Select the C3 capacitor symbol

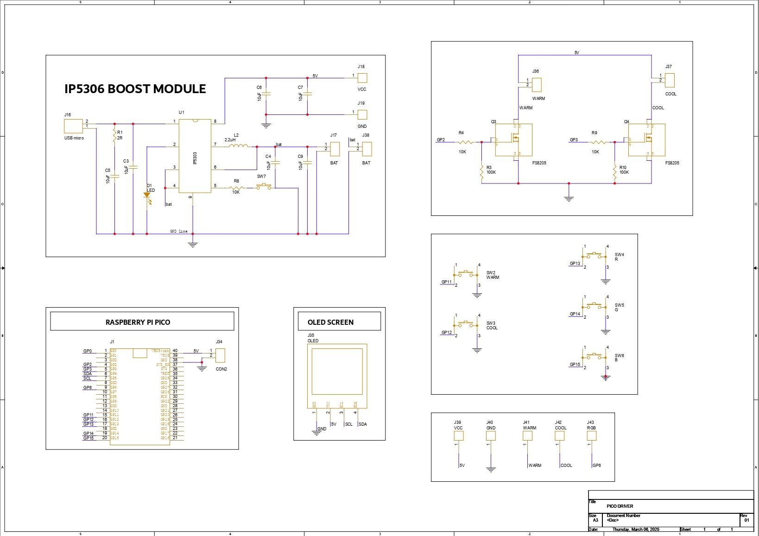point(133,167)
